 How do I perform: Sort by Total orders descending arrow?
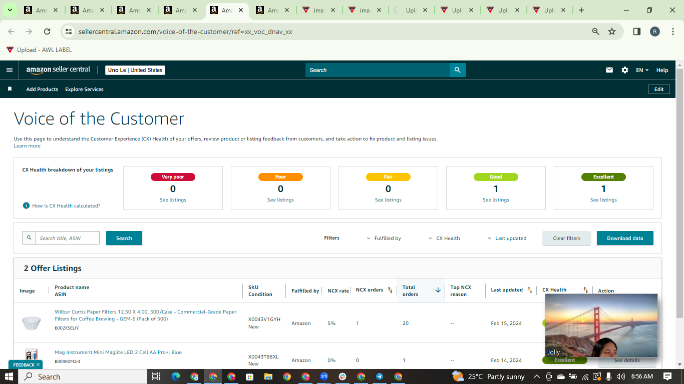[x=438, y=290]
